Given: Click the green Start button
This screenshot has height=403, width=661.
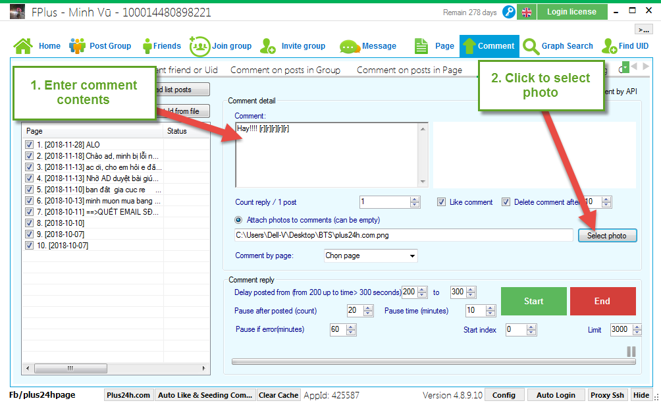Looking at the screenshot, I should (534, 301).
